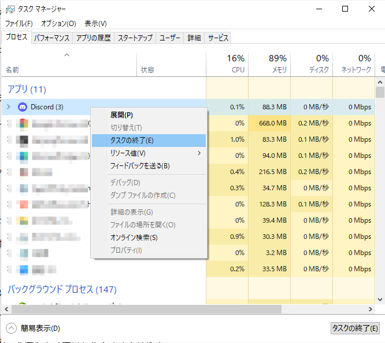Expand the Discord (3) process group
Viewport: 385px width, 343px height.
click(9, 107)
